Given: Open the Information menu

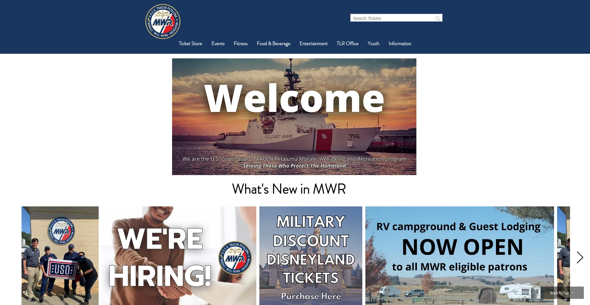Looking at the screenshot, I should coord(400,44).
